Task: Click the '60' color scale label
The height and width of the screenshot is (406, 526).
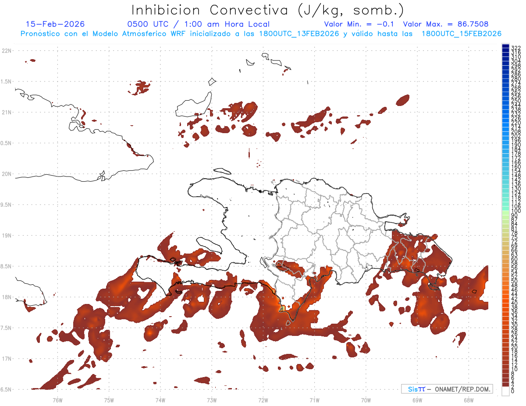Action: point(515,259)
